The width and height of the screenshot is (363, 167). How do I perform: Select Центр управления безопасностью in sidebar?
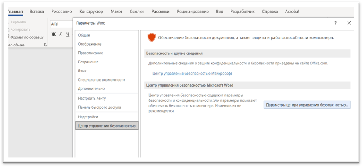coord(107,126)
